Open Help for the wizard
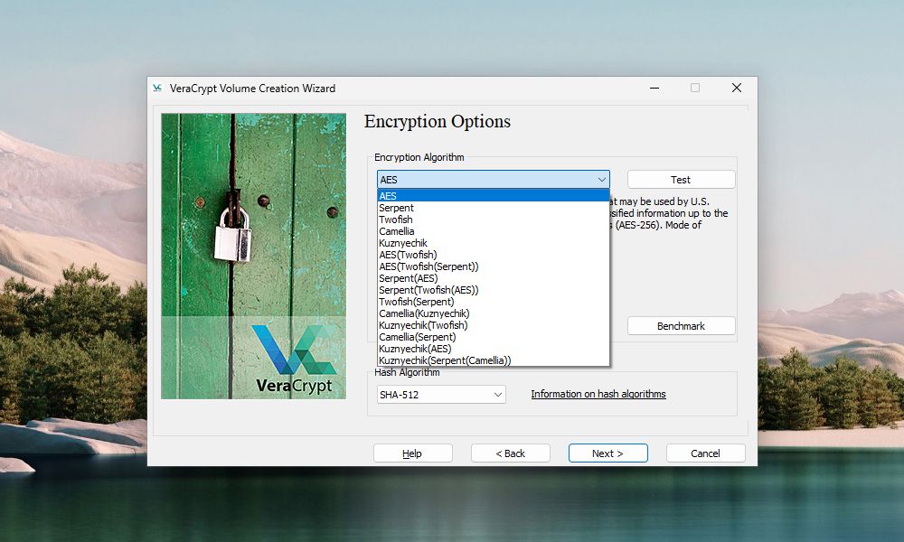 coord(412,453)
